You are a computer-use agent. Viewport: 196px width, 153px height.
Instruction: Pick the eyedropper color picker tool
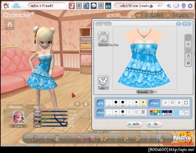click(182, 113)
